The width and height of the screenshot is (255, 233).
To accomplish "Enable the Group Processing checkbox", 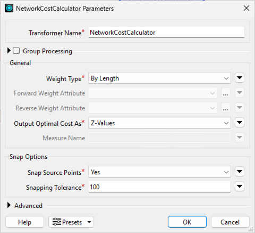I will coord(16,51).
